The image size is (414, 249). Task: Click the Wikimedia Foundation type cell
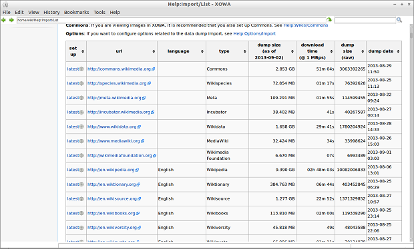pos(227,155)
